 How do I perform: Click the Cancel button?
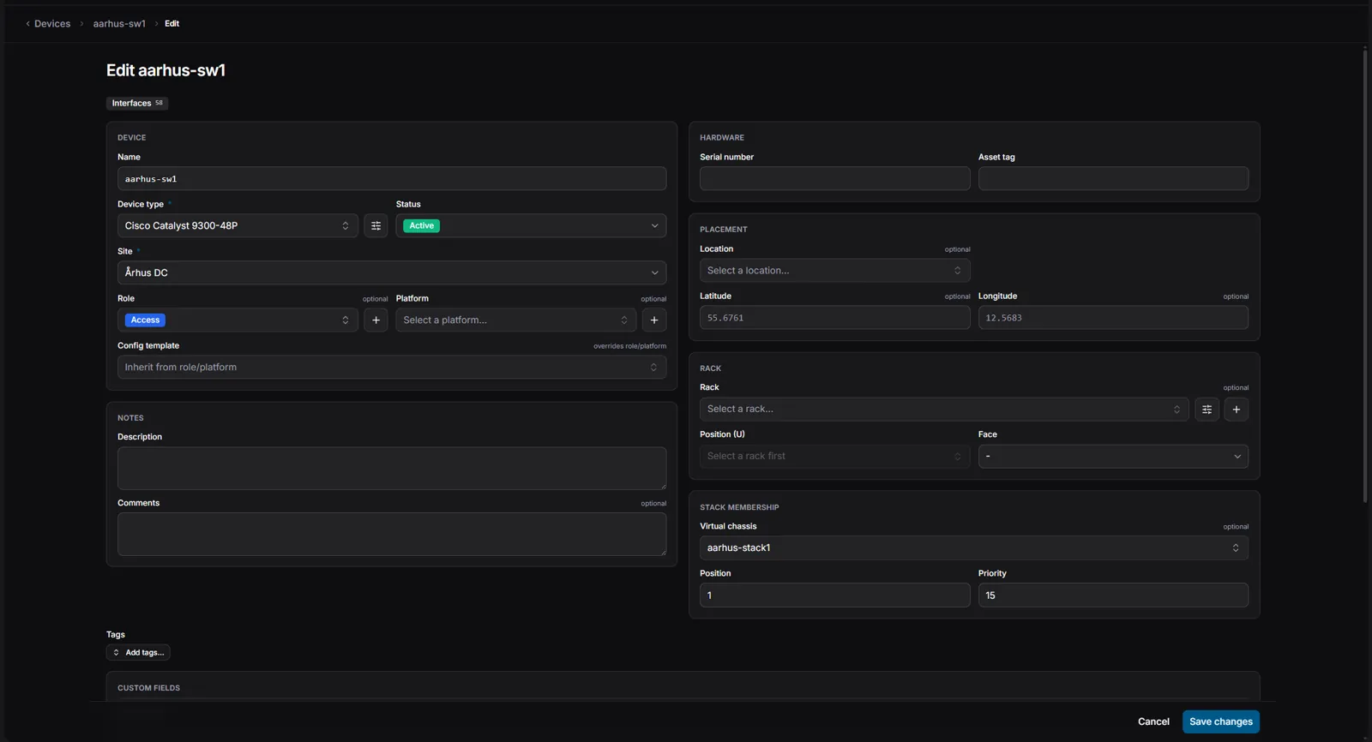point(1153,721)
